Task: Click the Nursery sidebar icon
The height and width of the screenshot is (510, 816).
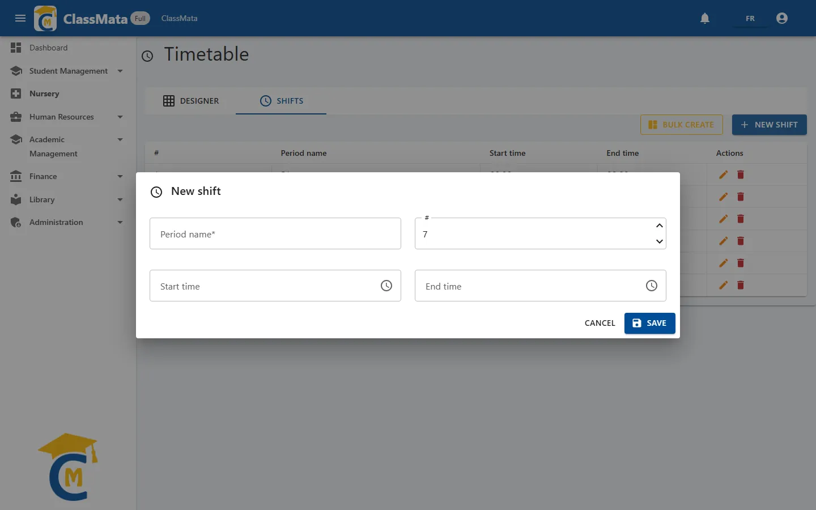Action: (x=16, y=93)
